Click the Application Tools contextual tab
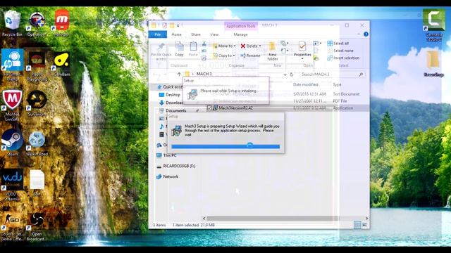This screenshot has width=451, height=253. 241,26
